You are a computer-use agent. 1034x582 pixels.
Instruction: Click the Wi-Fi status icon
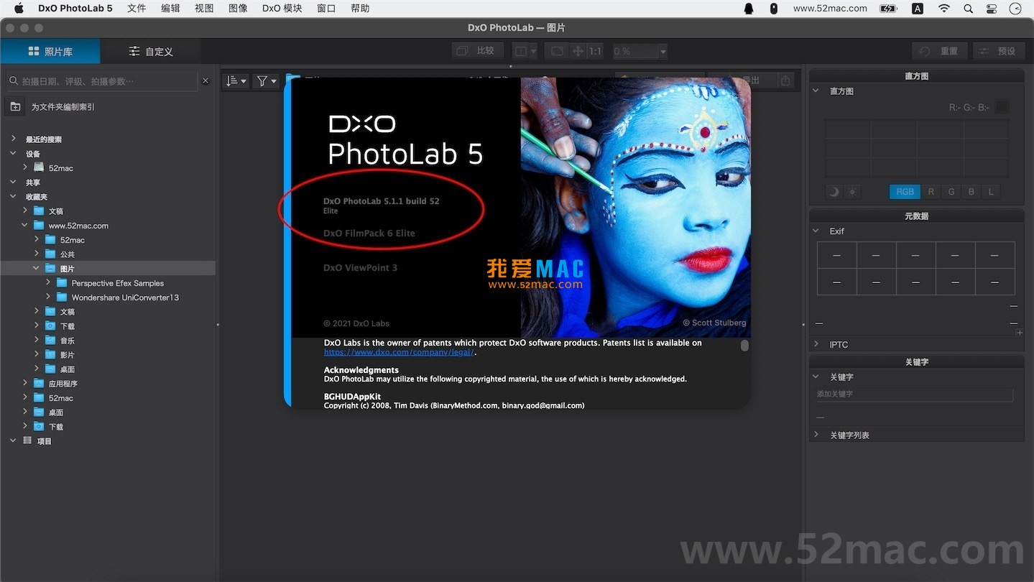(943, 9)
